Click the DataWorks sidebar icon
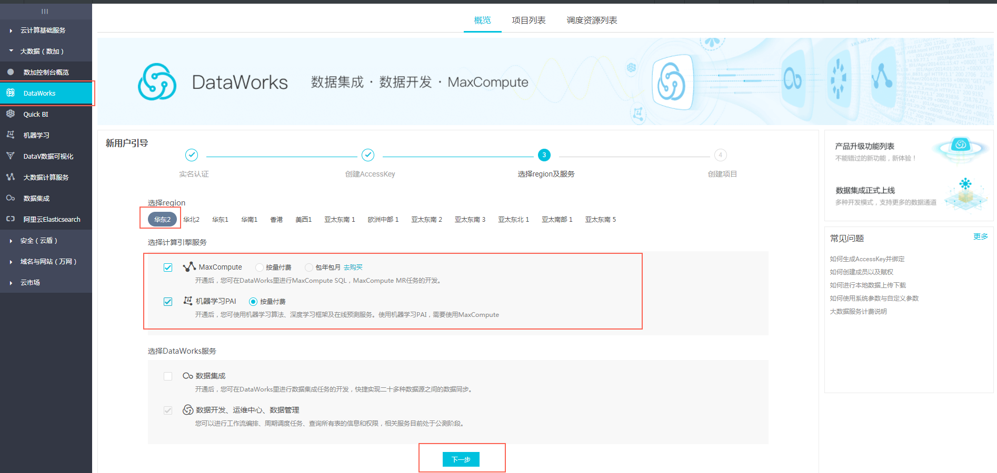Viewport: 997px width, 473px height. point(11,93)
